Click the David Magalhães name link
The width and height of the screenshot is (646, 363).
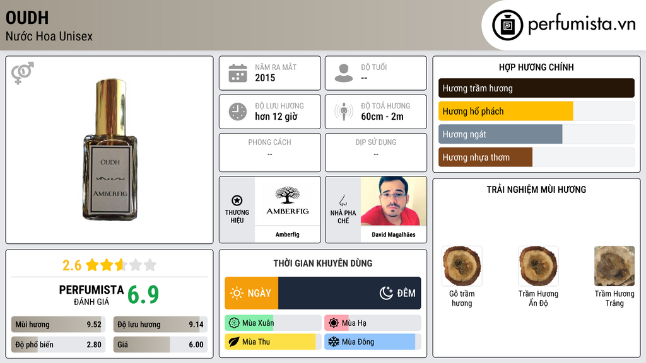(394, 234)
